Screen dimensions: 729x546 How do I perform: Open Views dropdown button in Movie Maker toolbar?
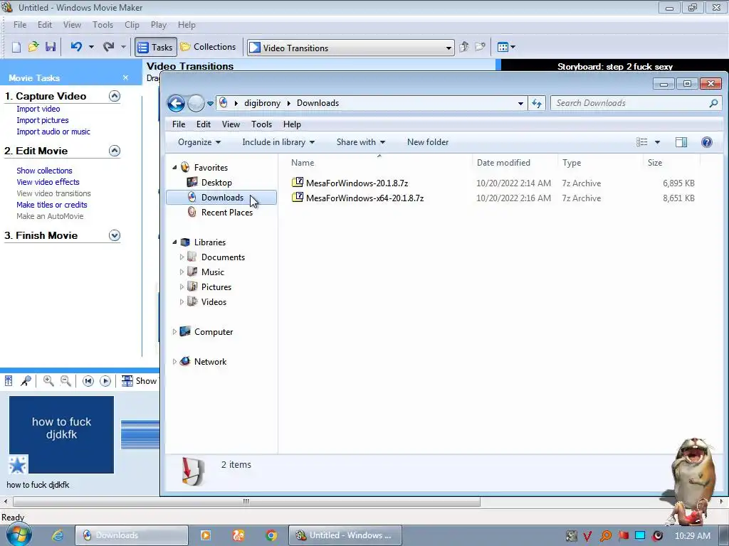506,47
